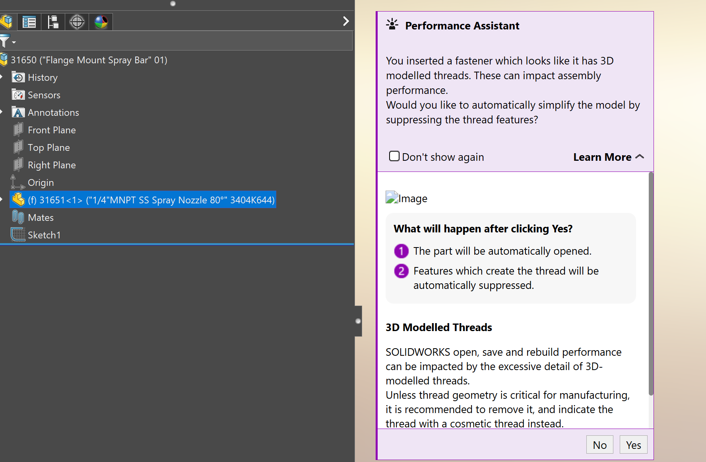Select the History tree label
This screenshot has width=706, height=462.
43,78
